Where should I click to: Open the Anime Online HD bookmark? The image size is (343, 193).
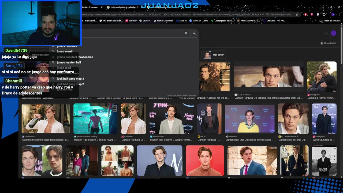248,21
